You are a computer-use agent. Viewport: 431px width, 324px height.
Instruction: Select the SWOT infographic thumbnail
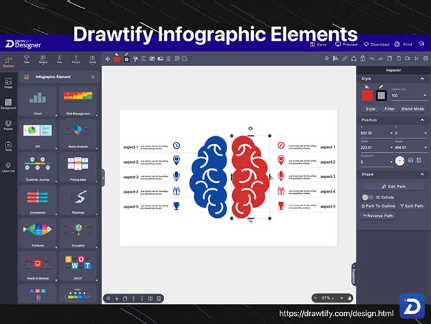coord(78,266)
